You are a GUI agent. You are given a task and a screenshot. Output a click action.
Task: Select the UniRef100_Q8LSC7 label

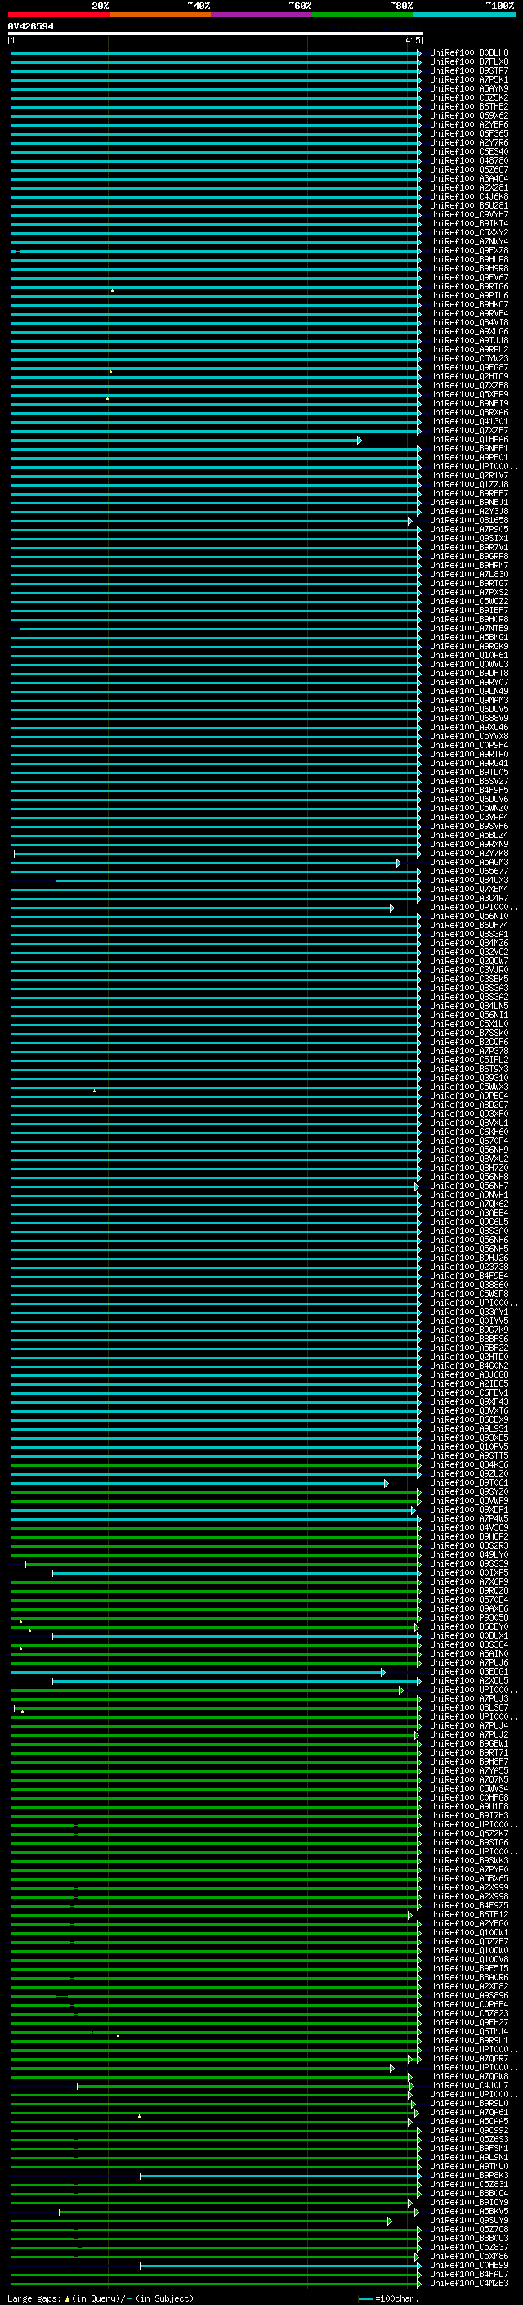tap(468, 1708)
